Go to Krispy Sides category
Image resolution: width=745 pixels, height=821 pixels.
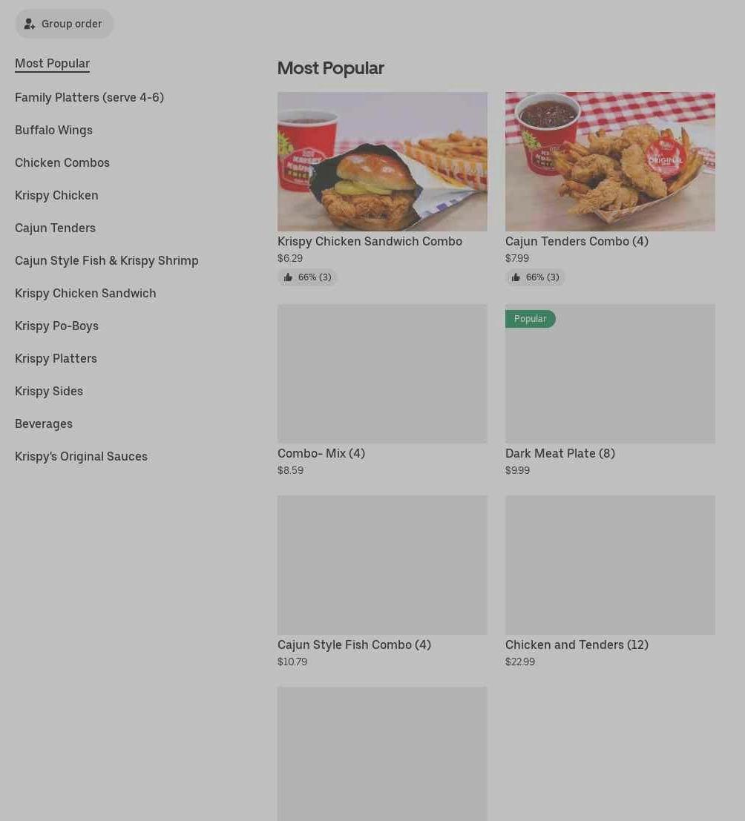coord(49,391)
